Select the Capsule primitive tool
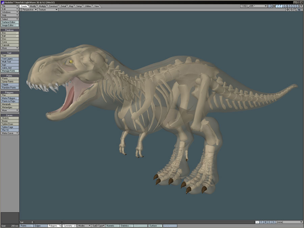Screen dimensions: 304x228 coord(10,45)
